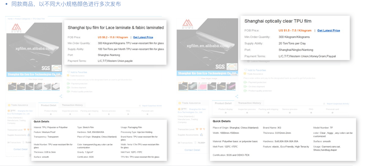Click Transaction Level diamonds in left sidebar
This screenshot has width=385, height=166.
coord(28,130)
